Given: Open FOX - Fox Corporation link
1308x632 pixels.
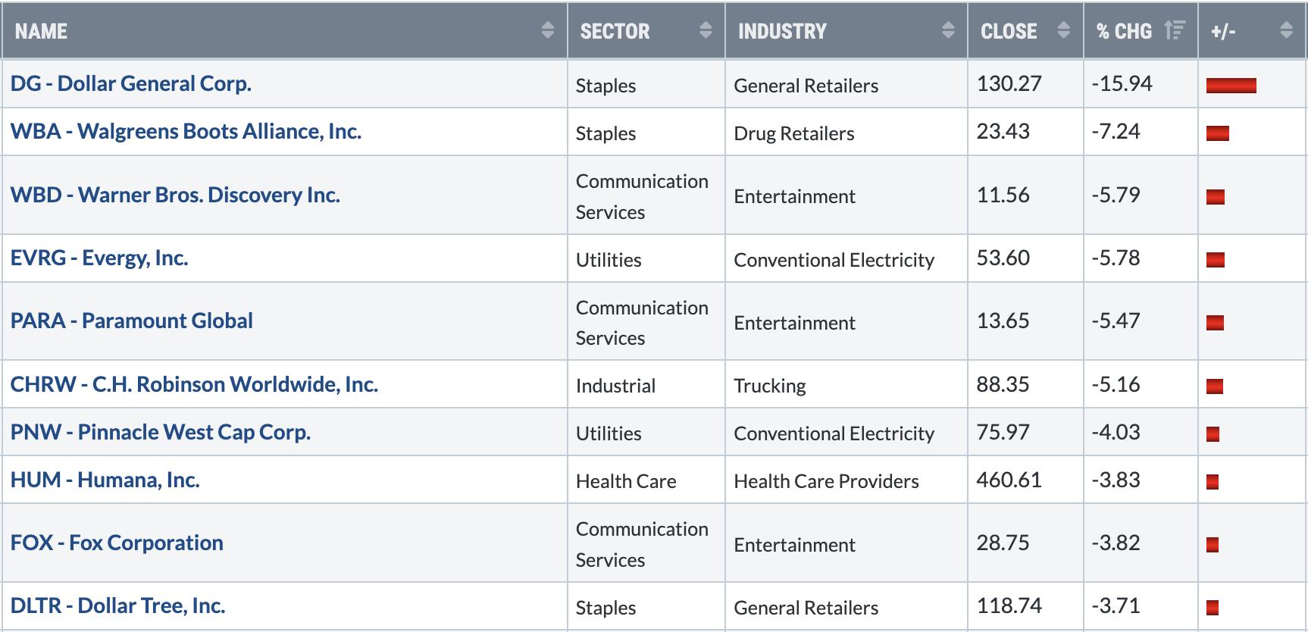Looking at the screenshot, I should (x=117, y=543).
